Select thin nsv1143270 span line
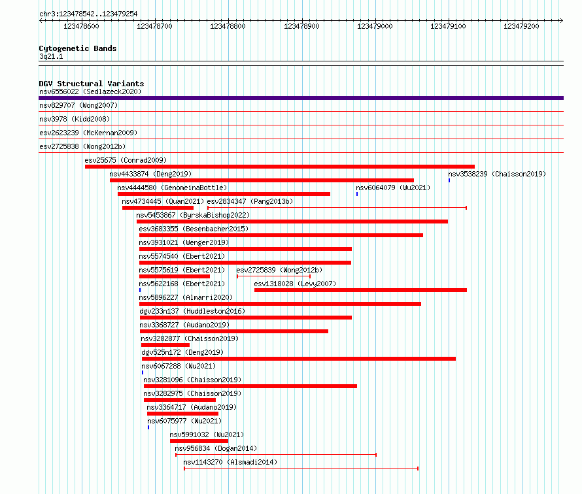 click(x=301, y=469)
